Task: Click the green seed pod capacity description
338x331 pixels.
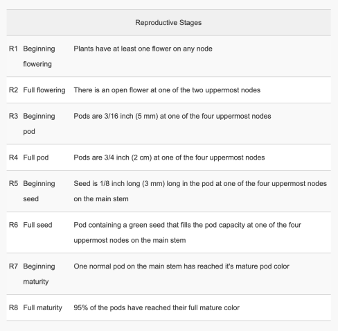Action: [187, 232]
